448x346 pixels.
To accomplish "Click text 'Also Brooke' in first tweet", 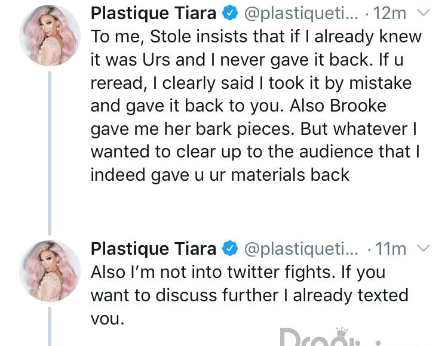I will point(338,106).
